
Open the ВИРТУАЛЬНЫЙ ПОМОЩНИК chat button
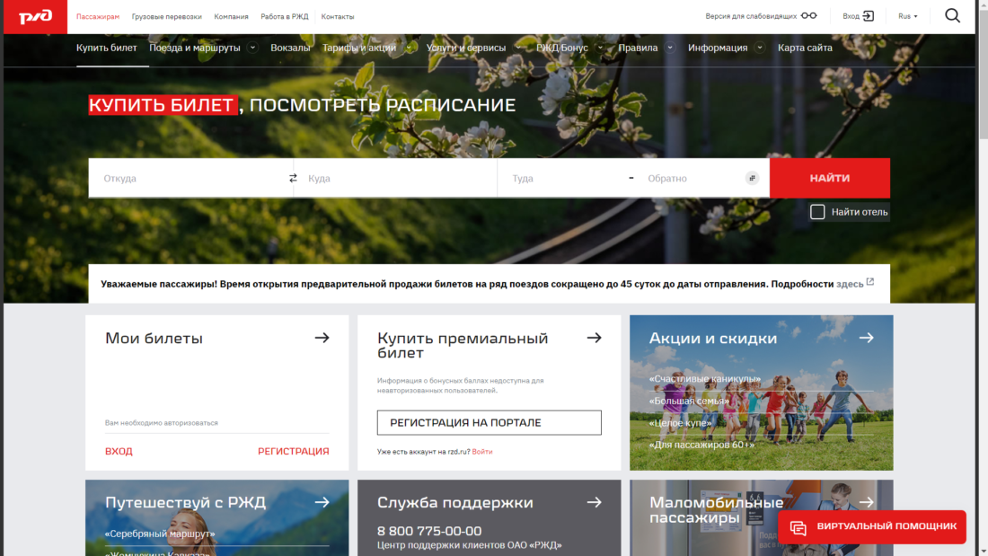(x=872, y=527)
